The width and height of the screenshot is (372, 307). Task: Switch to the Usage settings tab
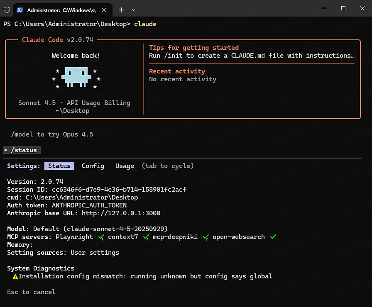[125, 166]
